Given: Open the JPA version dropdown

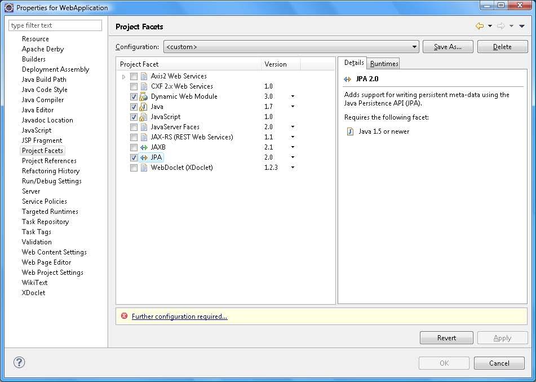Looking at the screenshot, I should (x=293, y=157).
